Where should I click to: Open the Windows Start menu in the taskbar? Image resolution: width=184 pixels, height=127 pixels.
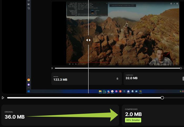[28, 91]
